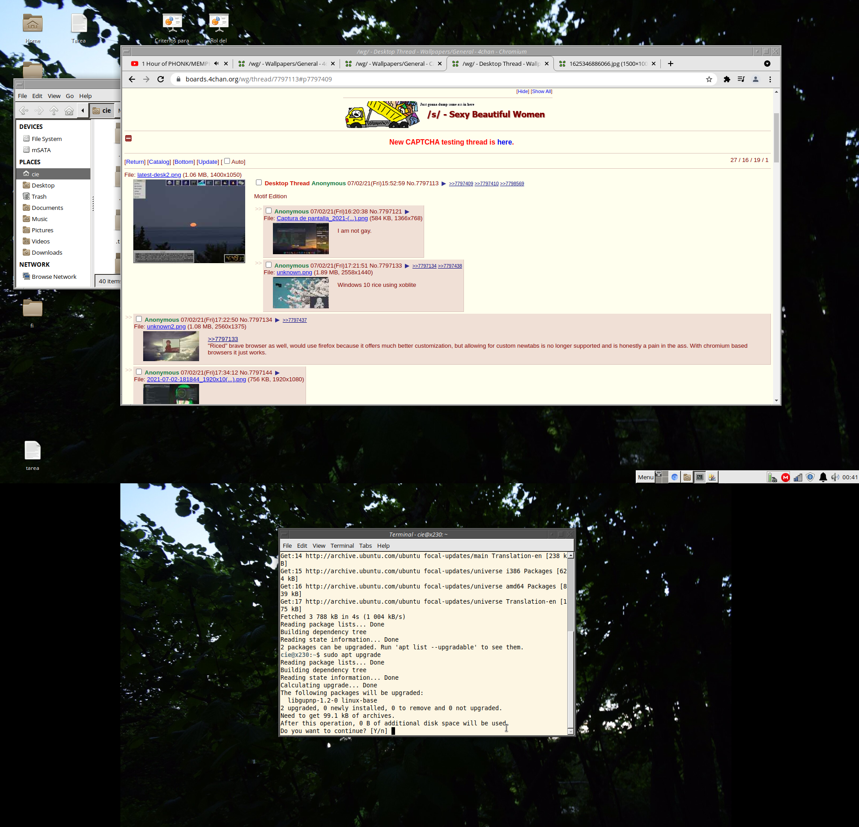Open Terminal menu in terminal window
Screen dimensions: 859x827
tap(342, 546)
